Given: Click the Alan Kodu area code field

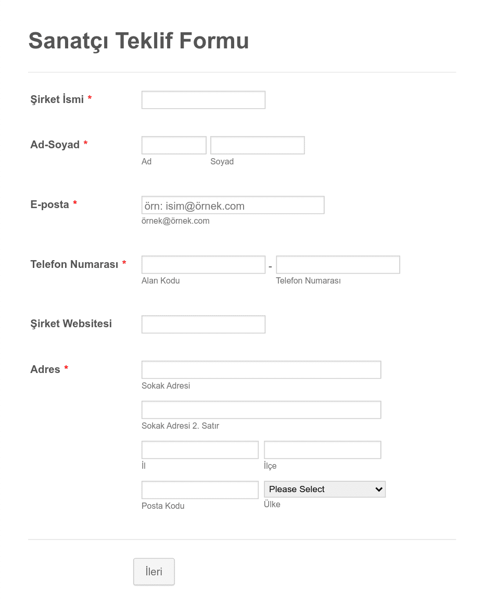Looking at the screenshot, I should coord(203,265).
